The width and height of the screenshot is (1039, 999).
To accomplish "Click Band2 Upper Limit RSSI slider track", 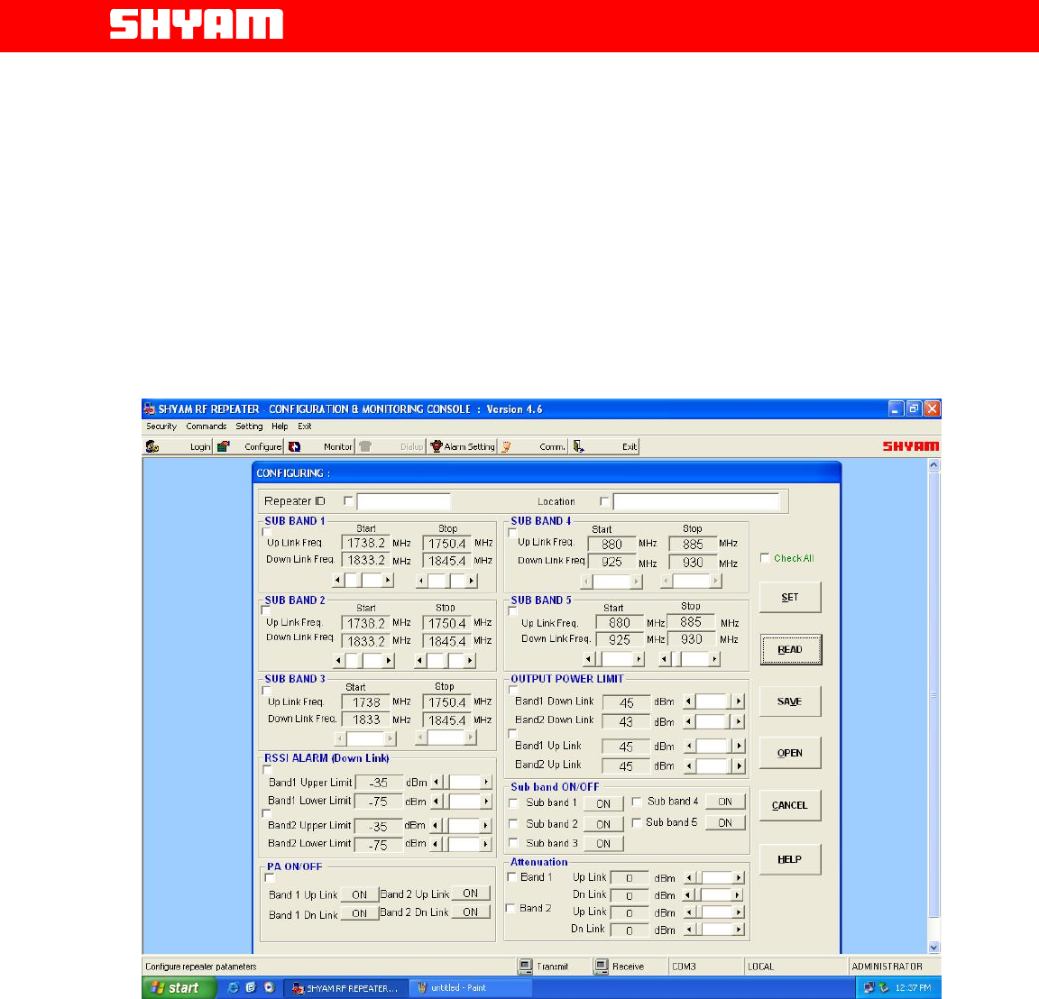I will tap(464, 825).
